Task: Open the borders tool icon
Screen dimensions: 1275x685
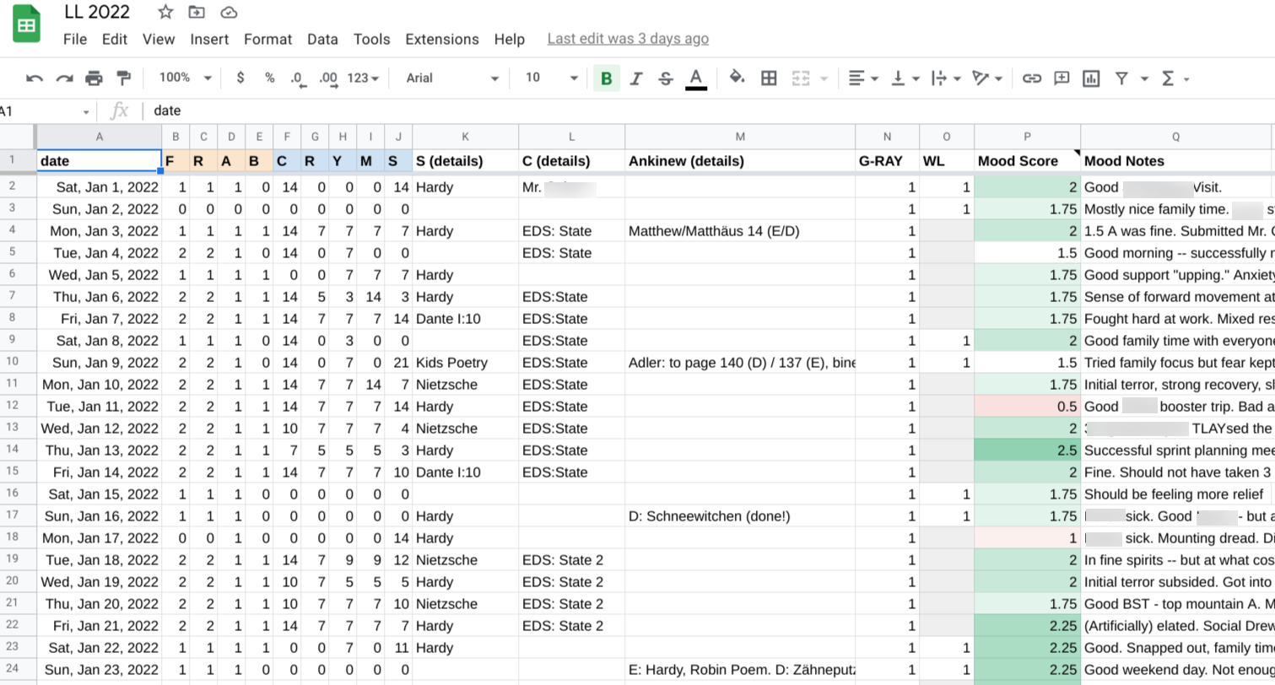Action: 769,78
